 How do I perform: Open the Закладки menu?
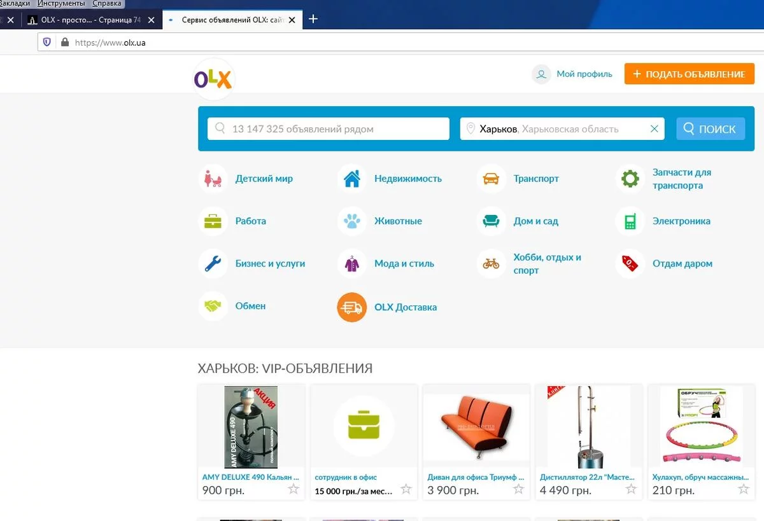(x=15, y=3)
